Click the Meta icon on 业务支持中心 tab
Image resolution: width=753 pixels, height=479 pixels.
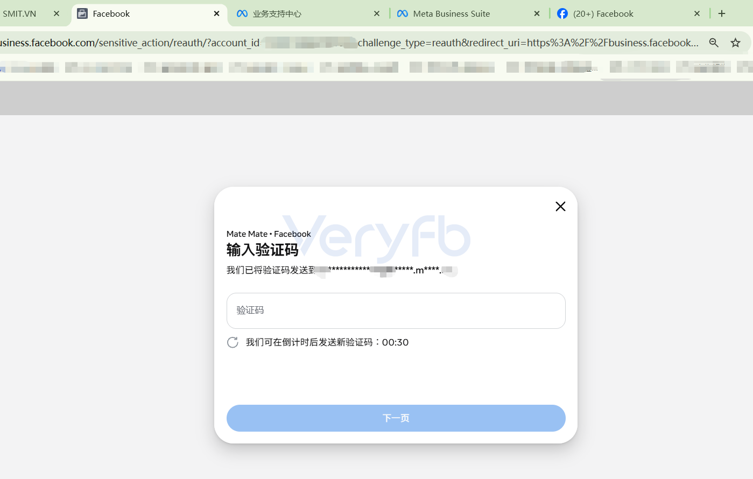[242, 14]
